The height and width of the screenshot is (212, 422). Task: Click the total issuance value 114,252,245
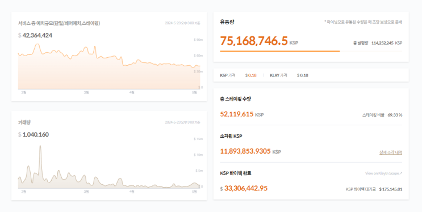click(x=382, y=43)
